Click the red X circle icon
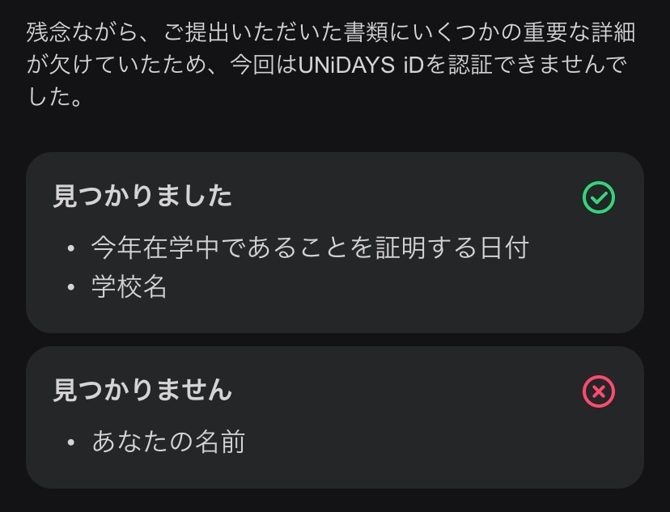The width and height of the screenshot is (670, 512). tap(599, 391)
